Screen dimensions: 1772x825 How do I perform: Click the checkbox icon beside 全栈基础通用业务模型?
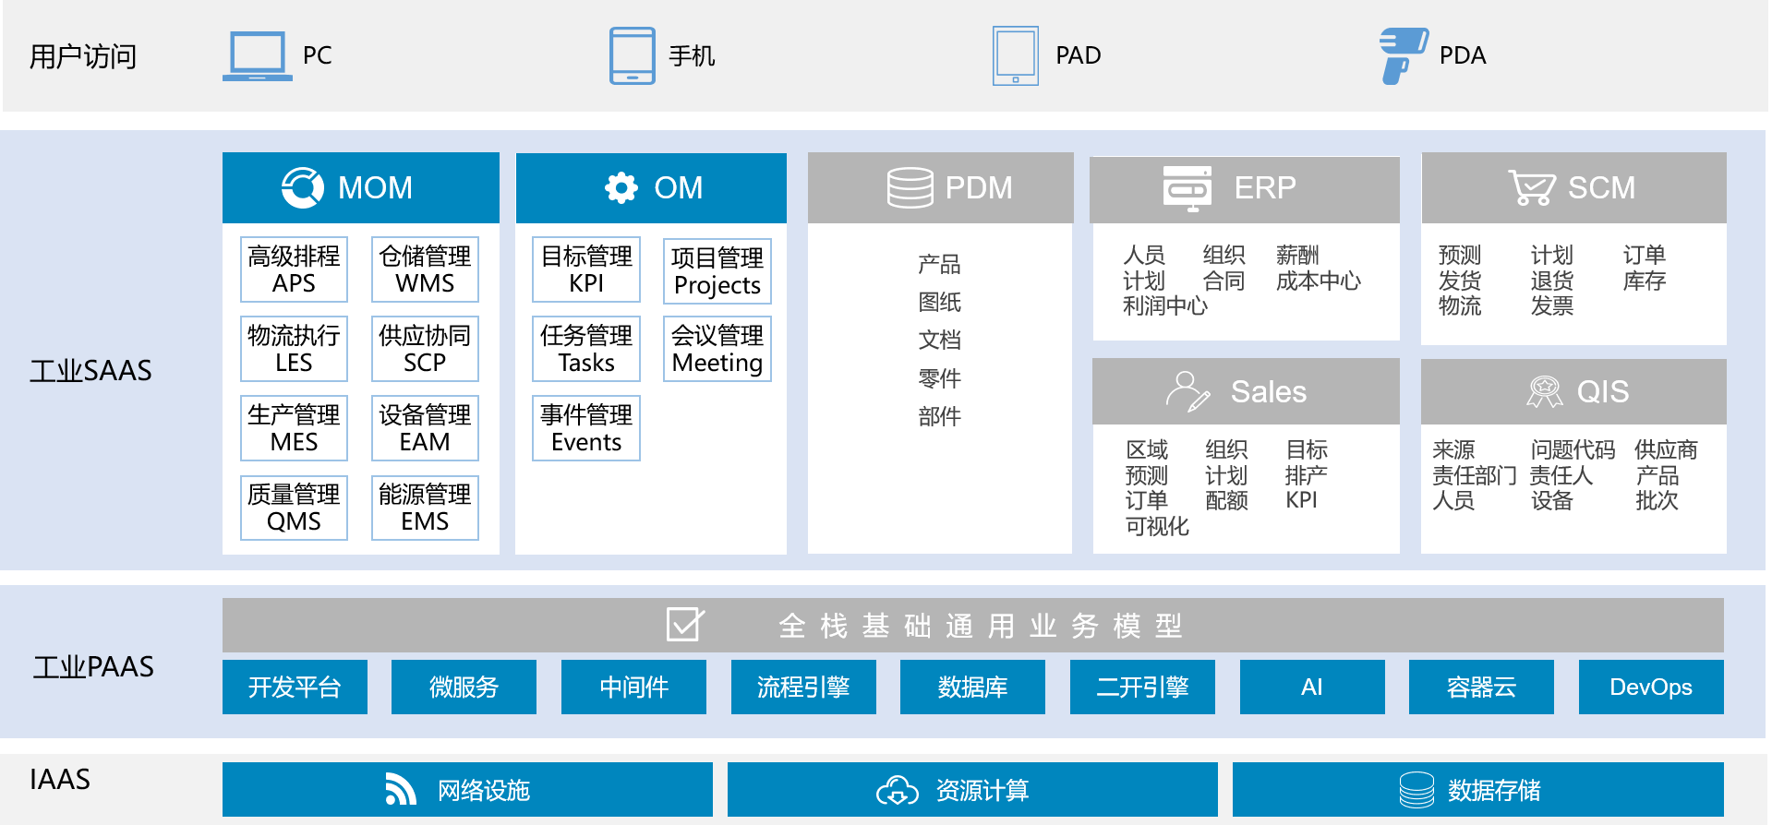(x=685, y=625)
